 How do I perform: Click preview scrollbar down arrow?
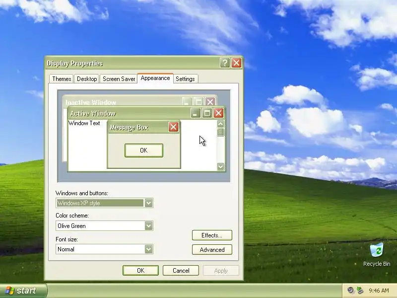click(x=220, y=166)
